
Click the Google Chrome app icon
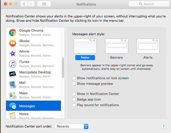pyautogui.click(x=13, y=33)
